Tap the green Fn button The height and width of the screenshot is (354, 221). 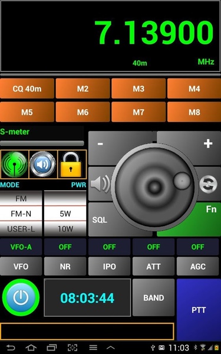212,209
